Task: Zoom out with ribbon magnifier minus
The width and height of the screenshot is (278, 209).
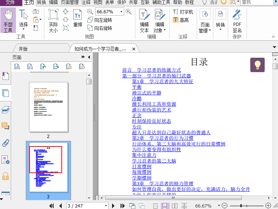Action: coord(90,12)
